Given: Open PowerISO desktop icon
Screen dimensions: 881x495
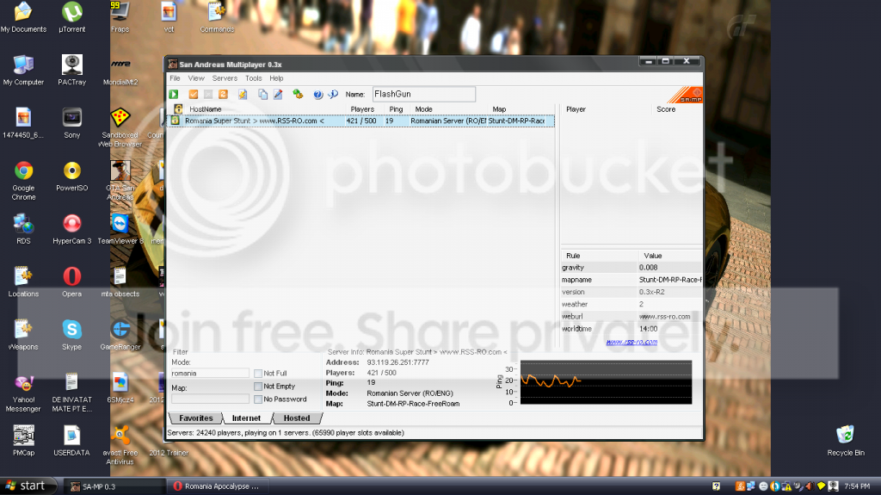Looking at the screenshot, I should (72, 176).
